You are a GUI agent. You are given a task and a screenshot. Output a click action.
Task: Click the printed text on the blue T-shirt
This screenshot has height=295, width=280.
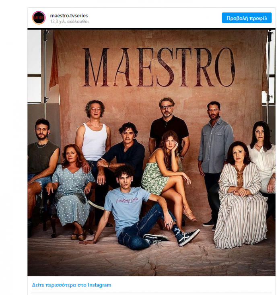point(127,200)
